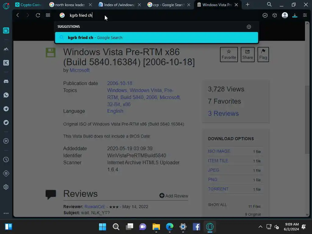Open browser Settings gear in sidebar
This screenshot has width=312, height=234.
[6, 187]
